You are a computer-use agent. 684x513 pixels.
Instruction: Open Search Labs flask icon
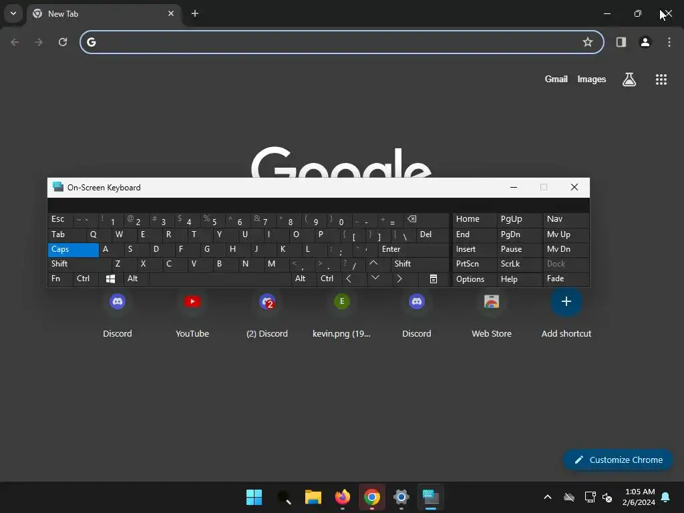(629, 79)
